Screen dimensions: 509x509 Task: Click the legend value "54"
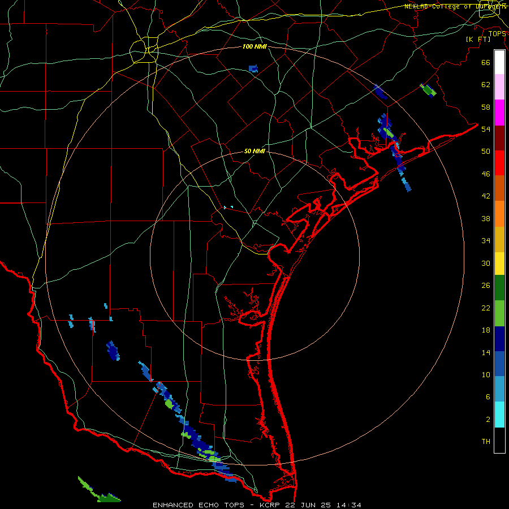486,129
